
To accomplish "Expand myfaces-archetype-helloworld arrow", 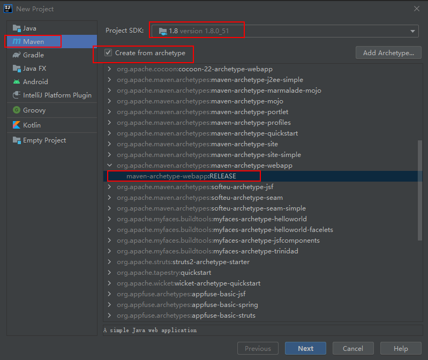I will pyautogui.click(x=109, y=219).
